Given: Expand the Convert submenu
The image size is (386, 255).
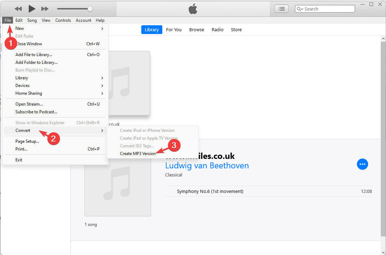Looking at the screenshot, I should tap(55, 130).
